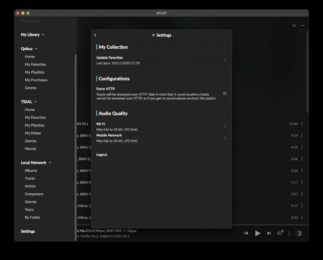323x260 pixels.
Task: Open options for the 4:17 track
Action: click(x=302, y=205)
